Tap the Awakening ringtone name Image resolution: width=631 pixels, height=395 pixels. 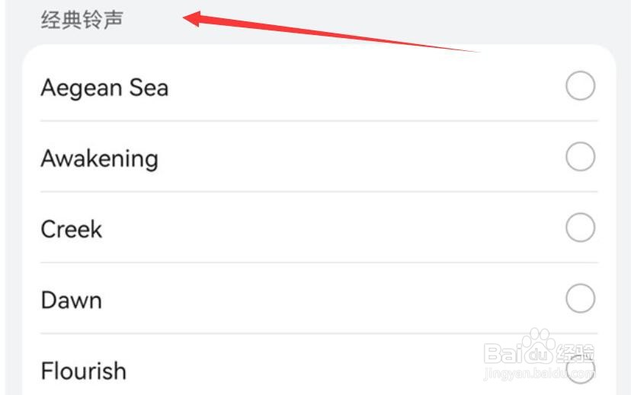[x=99, y=158]
